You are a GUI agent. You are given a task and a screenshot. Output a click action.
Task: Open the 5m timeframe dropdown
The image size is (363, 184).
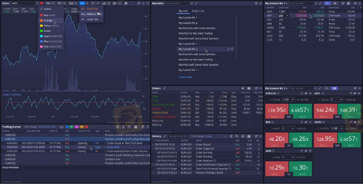(50, 3)
